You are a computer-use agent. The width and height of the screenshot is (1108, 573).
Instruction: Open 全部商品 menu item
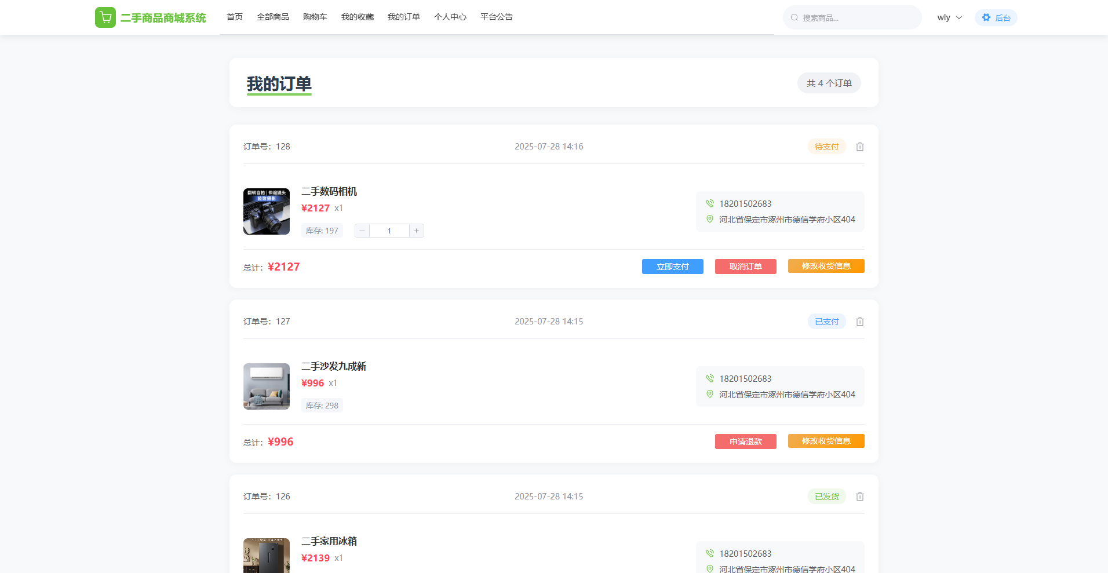point(273,17)
